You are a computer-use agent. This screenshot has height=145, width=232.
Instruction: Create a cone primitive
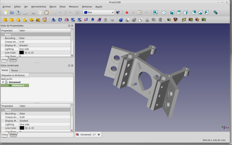[25, 20]
